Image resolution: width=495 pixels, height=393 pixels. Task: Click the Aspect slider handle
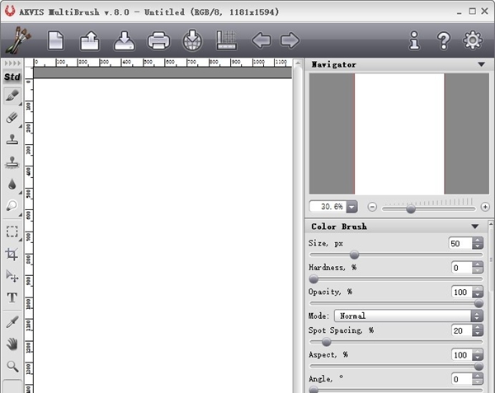[x=478, y=366]
